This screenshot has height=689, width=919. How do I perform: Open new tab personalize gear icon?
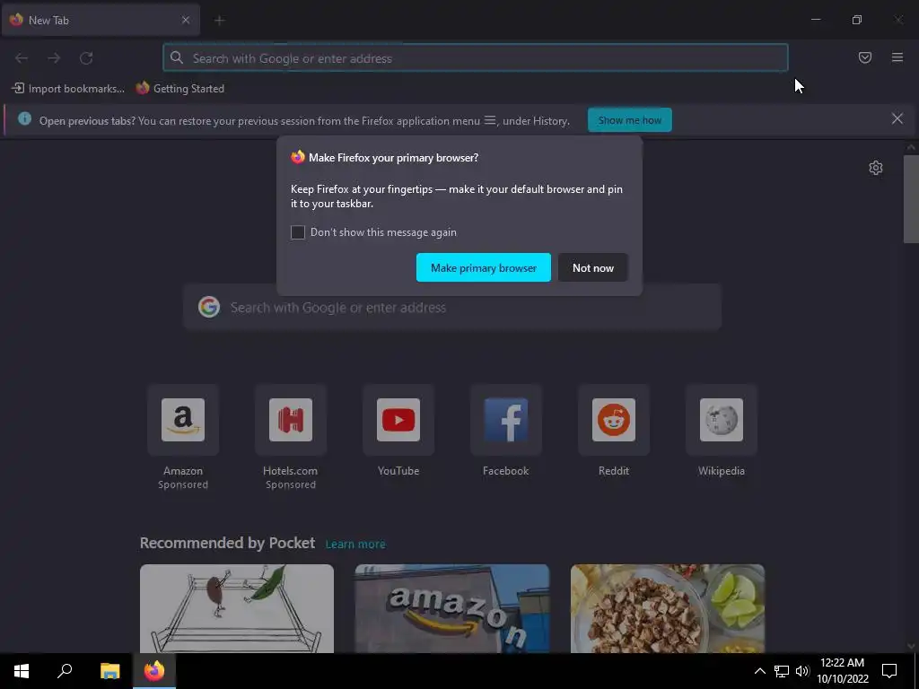(x=875, y=168)
